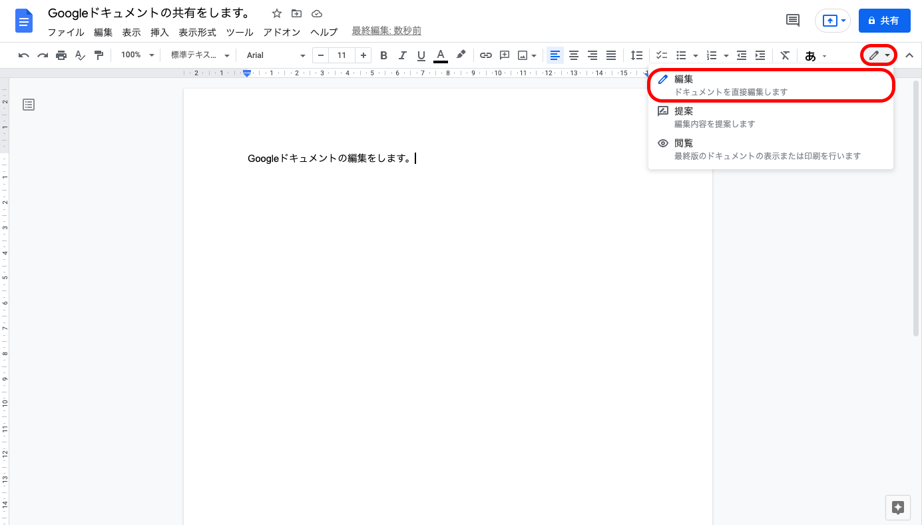922x525 pixels.
Task: Open the text color picker
Action: pyautogui.click(x=440, y=55)
